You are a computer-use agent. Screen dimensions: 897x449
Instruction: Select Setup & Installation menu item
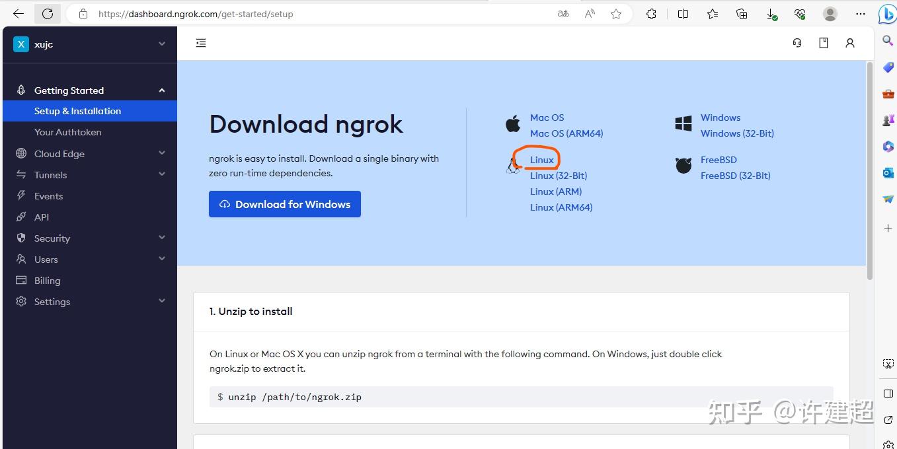click(x=90, y=111)
